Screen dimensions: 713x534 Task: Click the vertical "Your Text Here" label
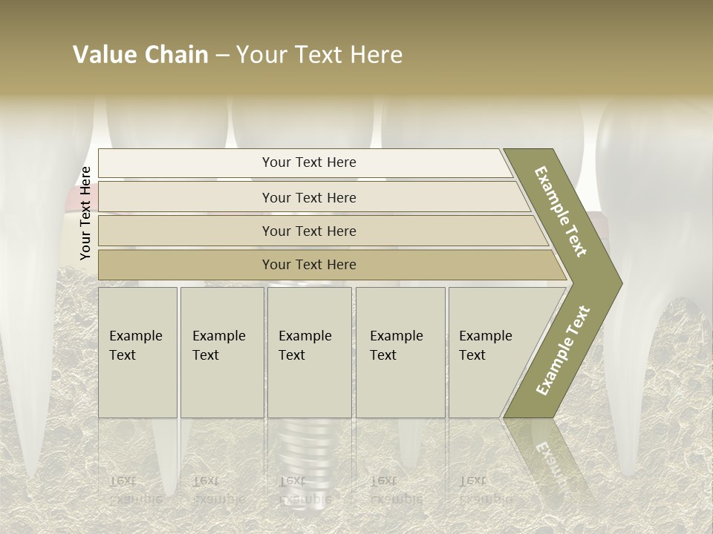point(85,214)
